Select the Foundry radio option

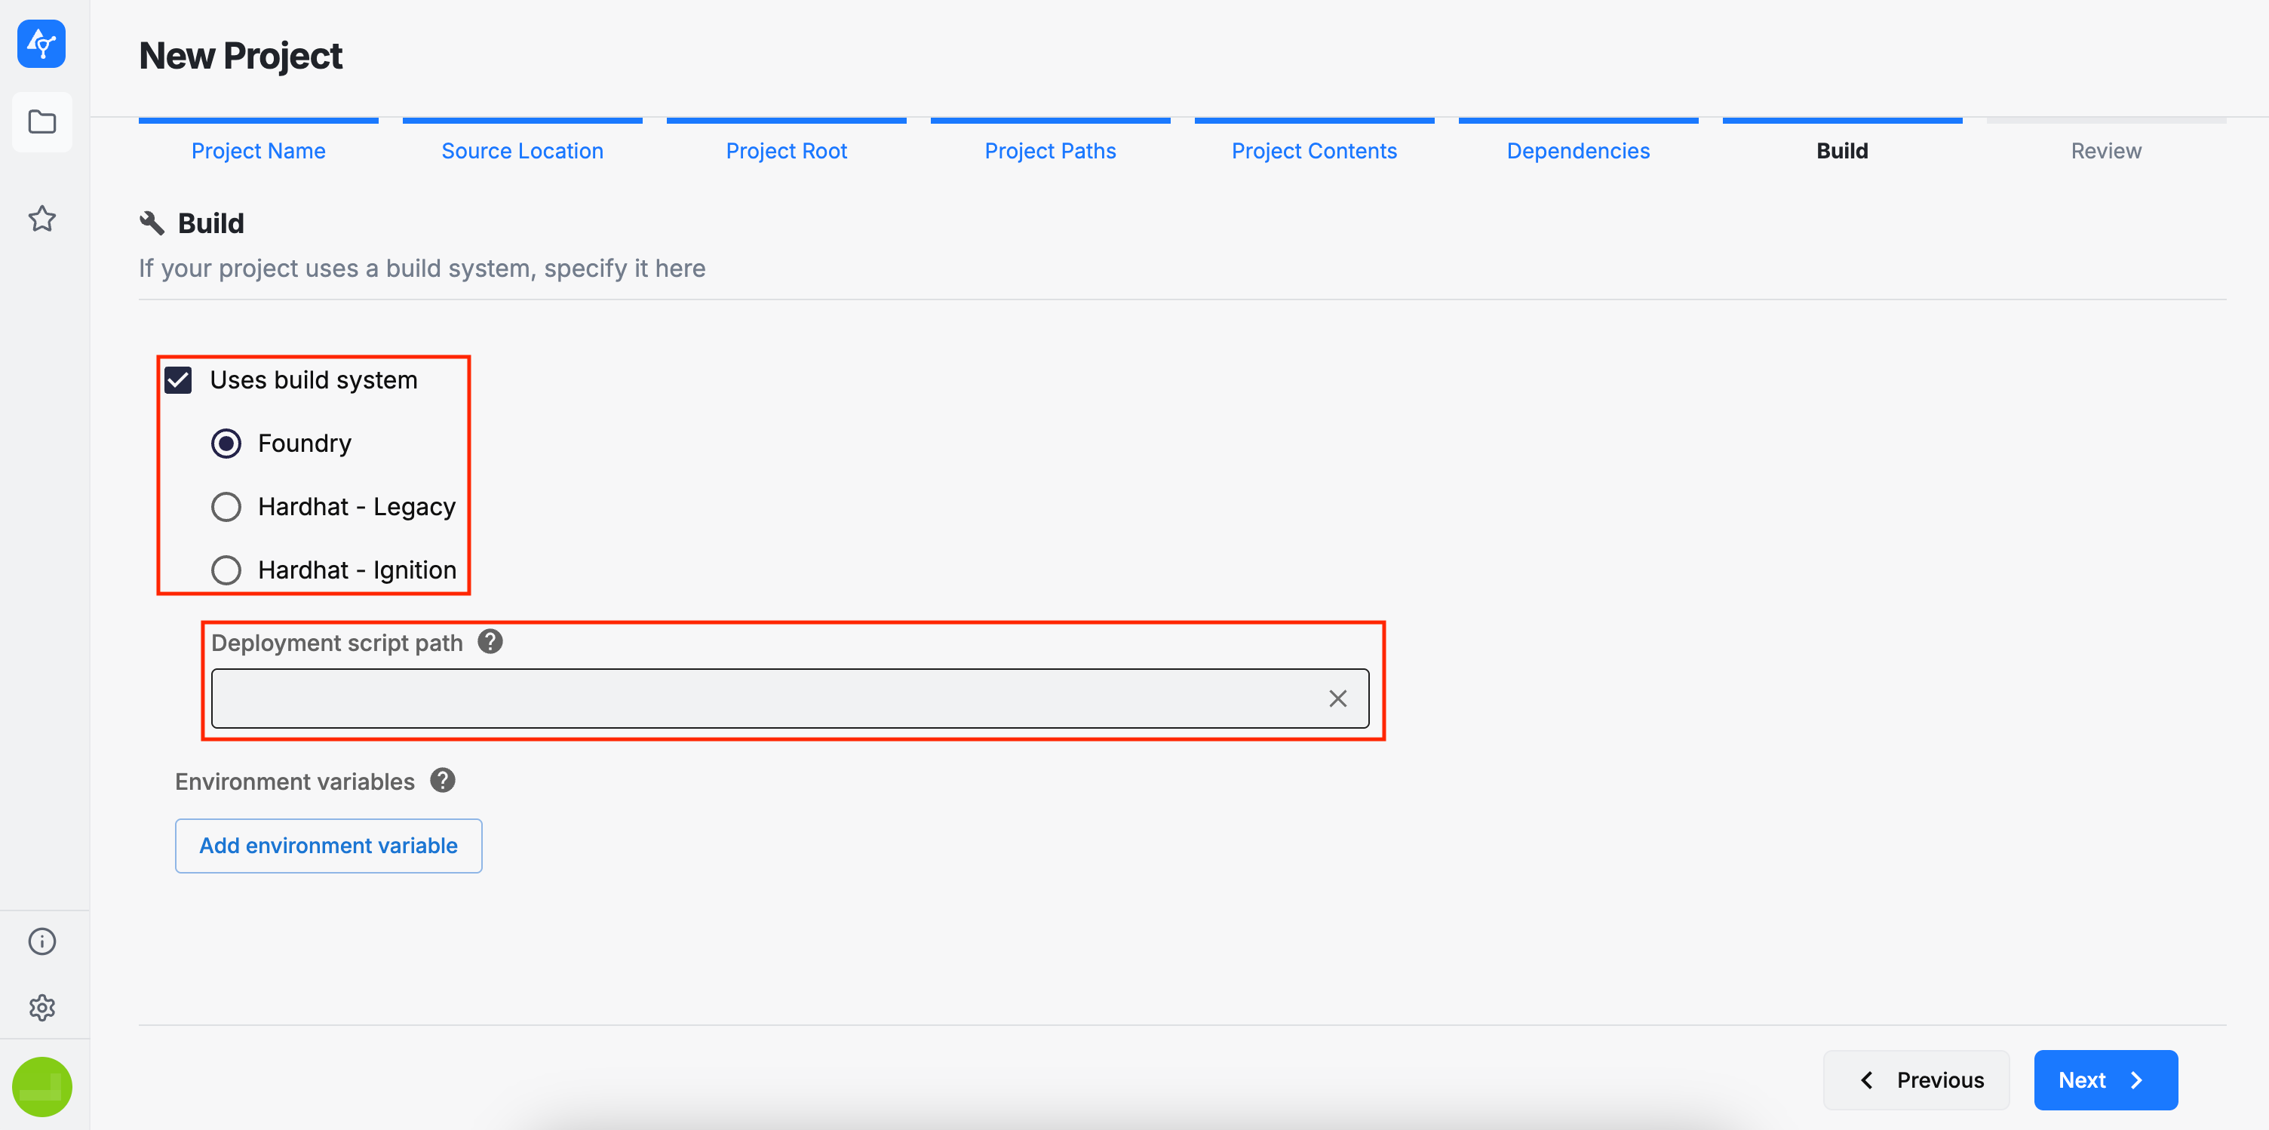click(x=226, y=443)
